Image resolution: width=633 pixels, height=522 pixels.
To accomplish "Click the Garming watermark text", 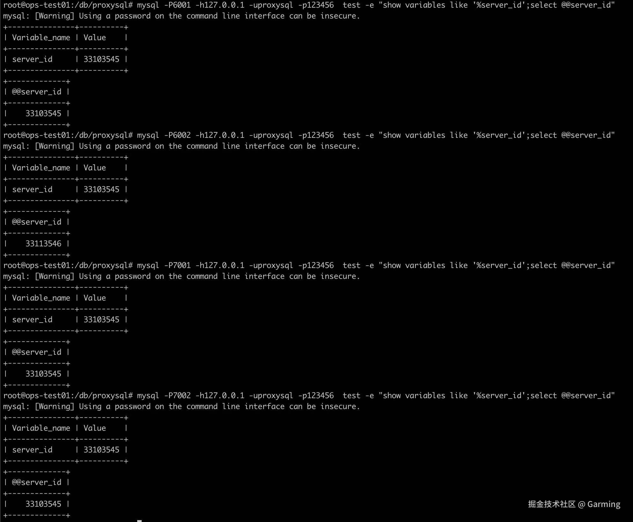I will (x=604, y=504).
